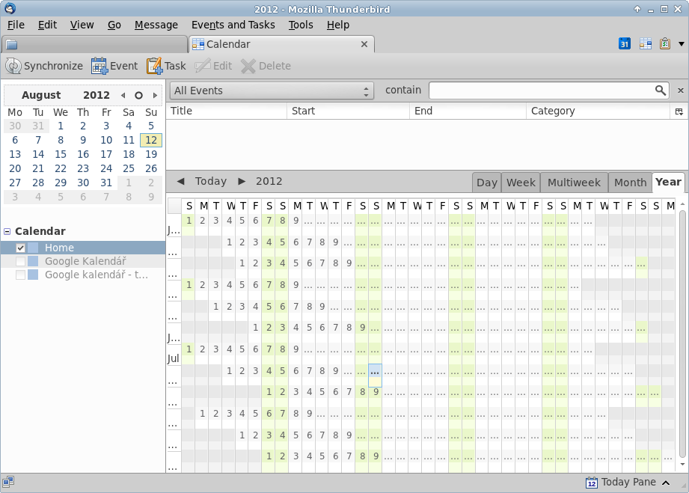Open the File menu
The width and height of the screenshot is (689, 493).
click(x=16, y=25)
